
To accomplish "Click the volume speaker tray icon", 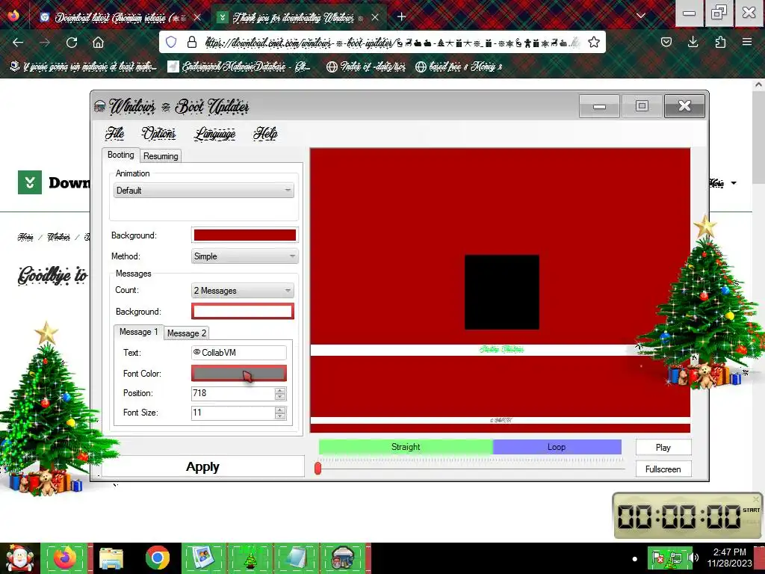I will [693, 558].
